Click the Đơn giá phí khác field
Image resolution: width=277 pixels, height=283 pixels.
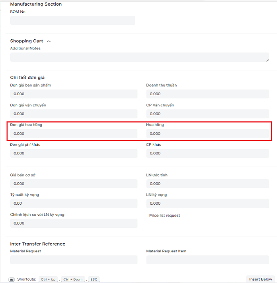coord(74,153)
